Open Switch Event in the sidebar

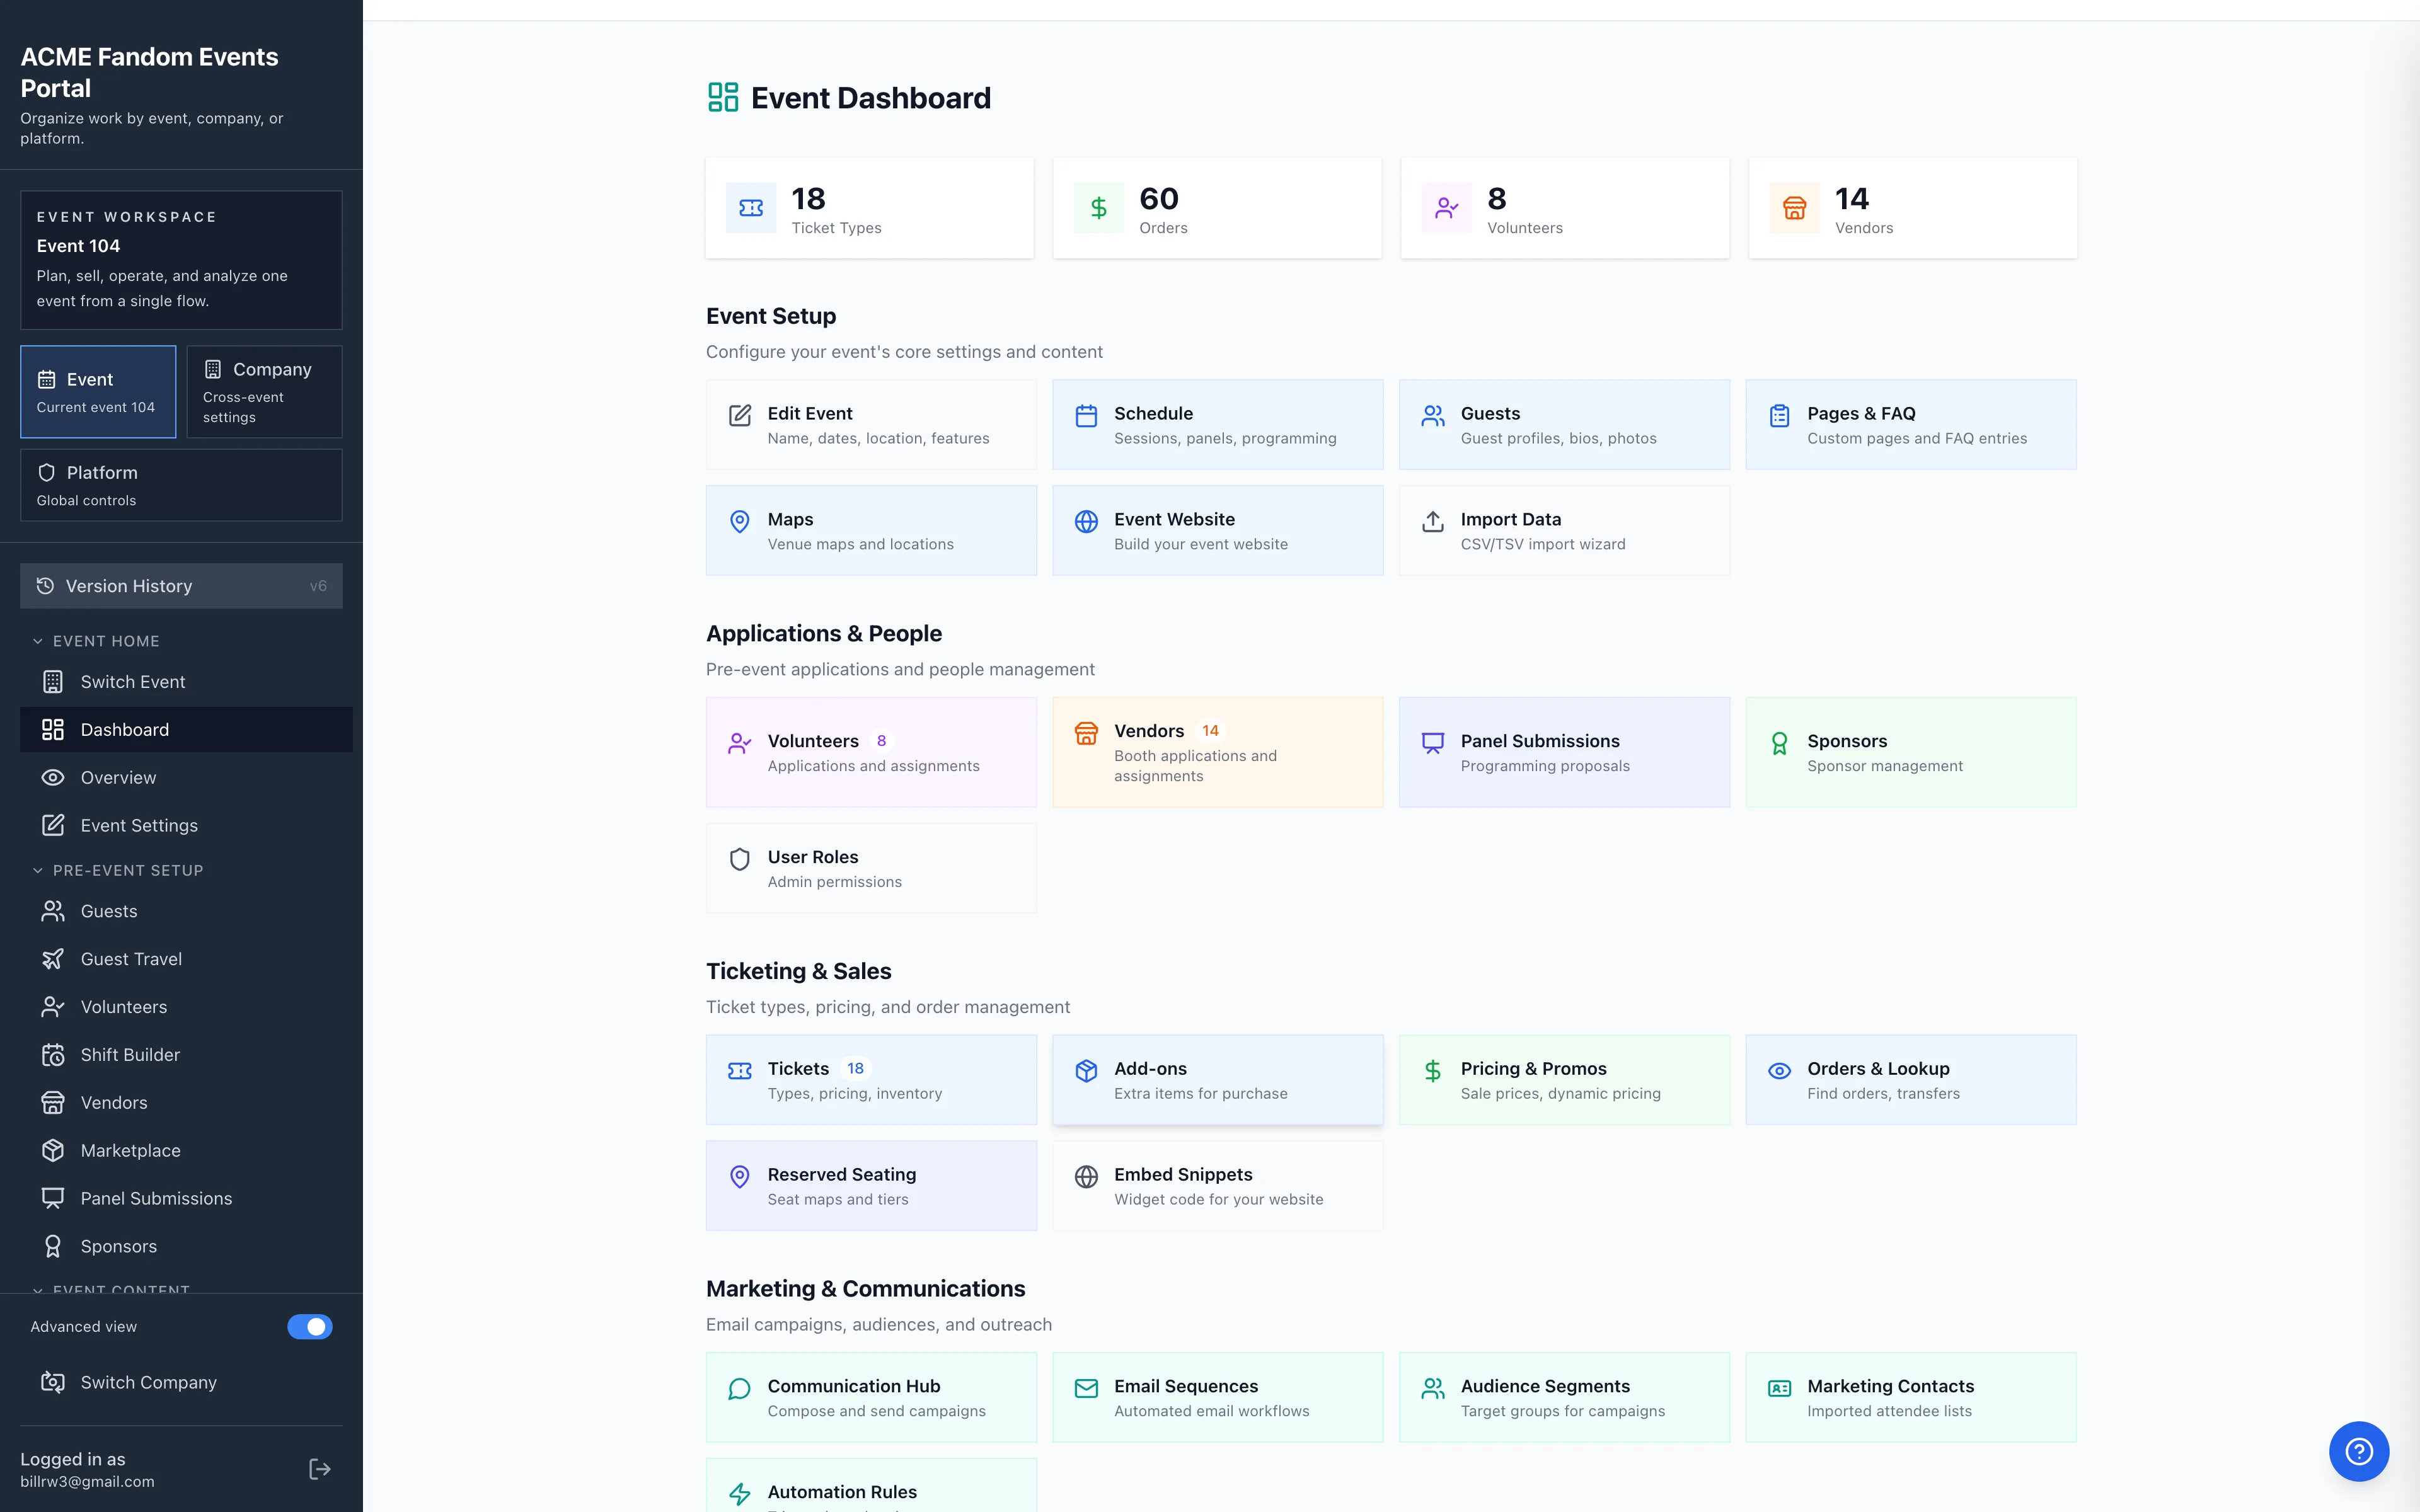pyautogui.click(x=186, y=682)
